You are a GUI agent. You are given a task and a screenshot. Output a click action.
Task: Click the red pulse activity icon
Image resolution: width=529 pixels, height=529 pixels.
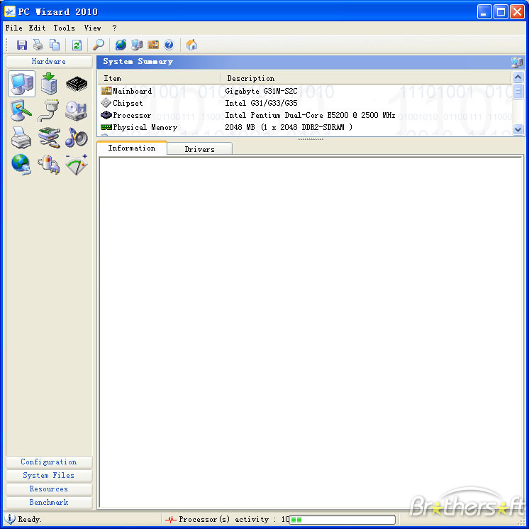[171, 520]
